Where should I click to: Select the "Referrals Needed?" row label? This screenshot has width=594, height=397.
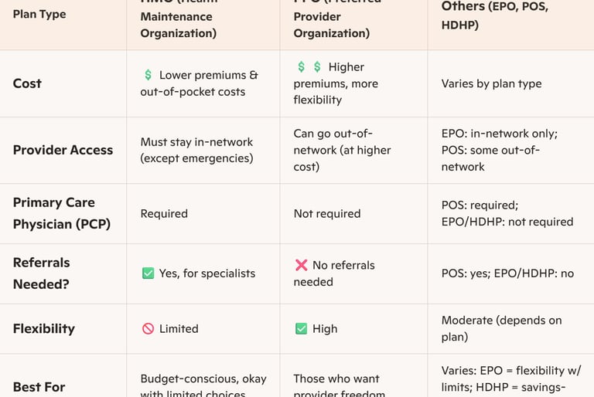click(x=42, y=273)
